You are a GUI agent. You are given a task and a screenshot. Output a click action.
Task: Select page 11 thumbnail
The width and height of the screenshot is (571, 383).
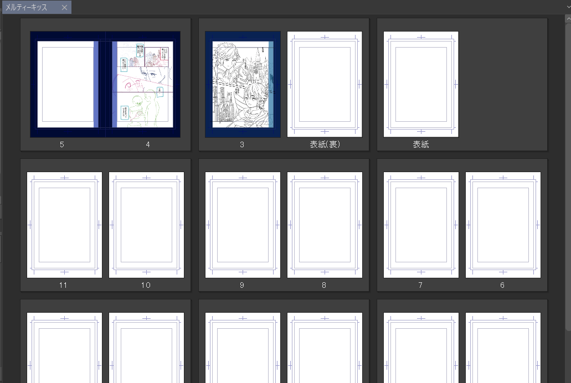tap(64, 225)
